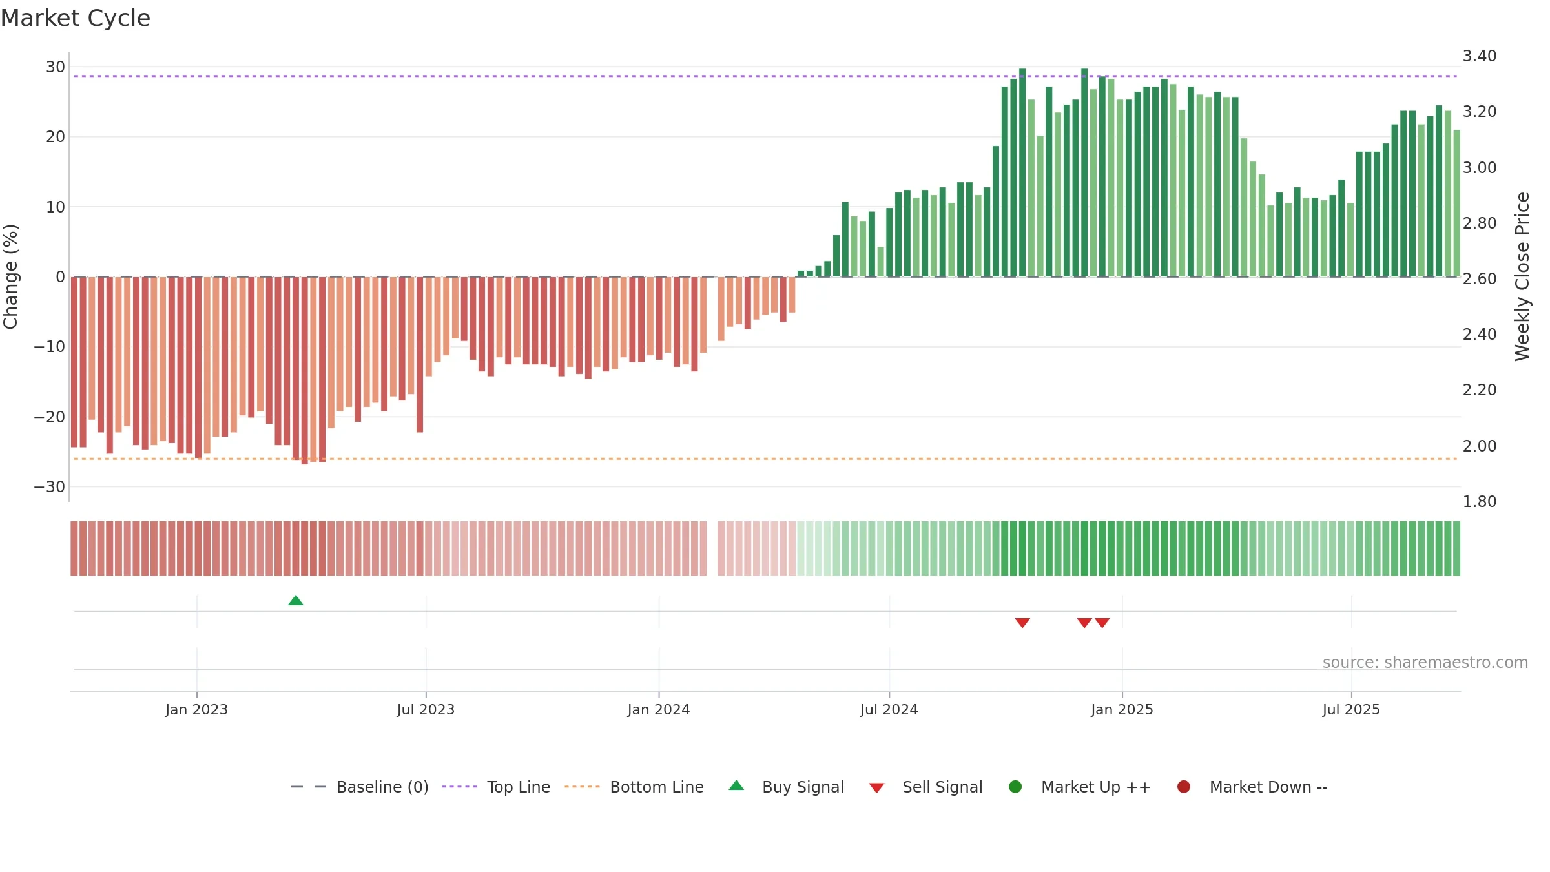Click the Jul 2025 axis label
Viewport: 1550px width, 872px height.
[x=1351, y=709]
